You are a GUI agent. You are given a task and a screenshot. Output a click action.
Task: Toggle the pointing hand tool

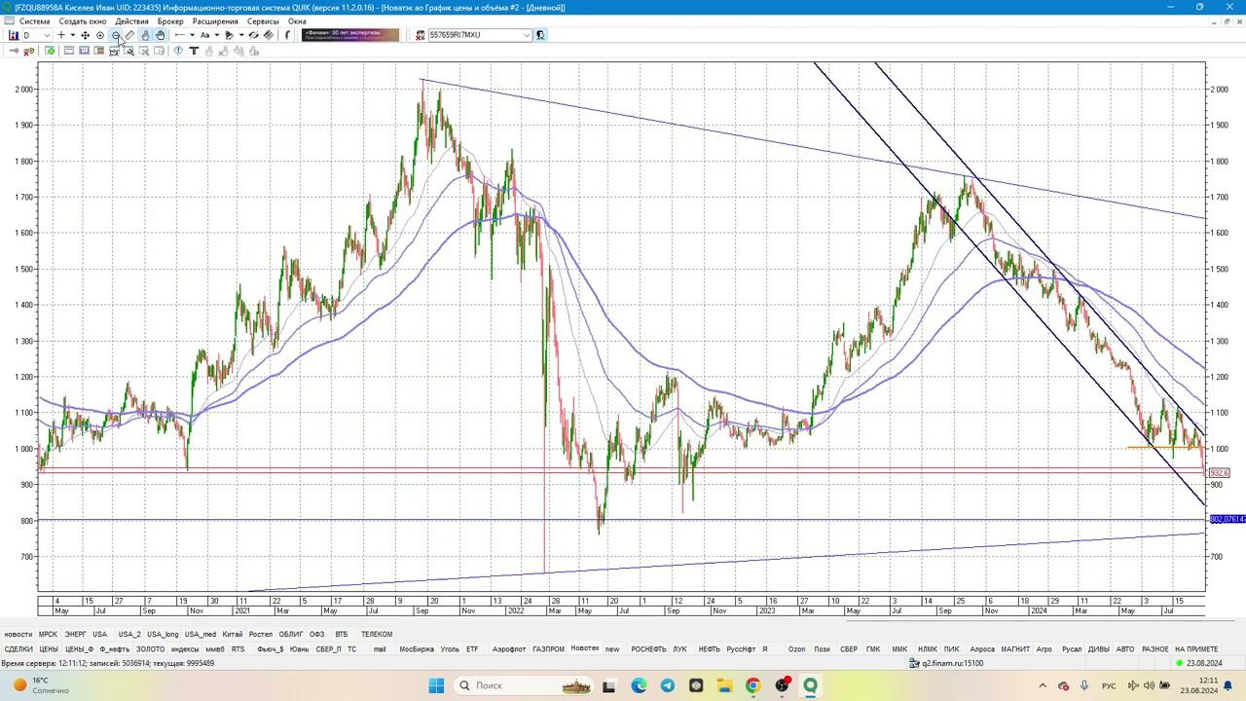coord(146,35)
